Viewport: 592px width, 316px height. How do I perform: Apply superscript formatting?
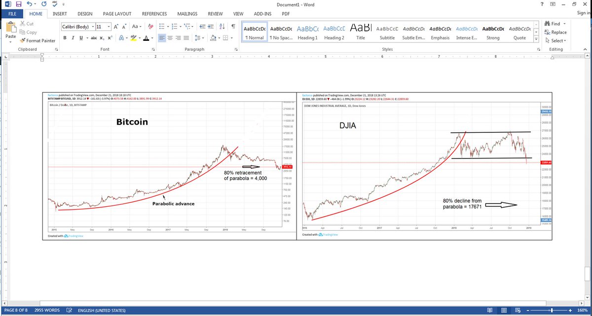point(110,38)
